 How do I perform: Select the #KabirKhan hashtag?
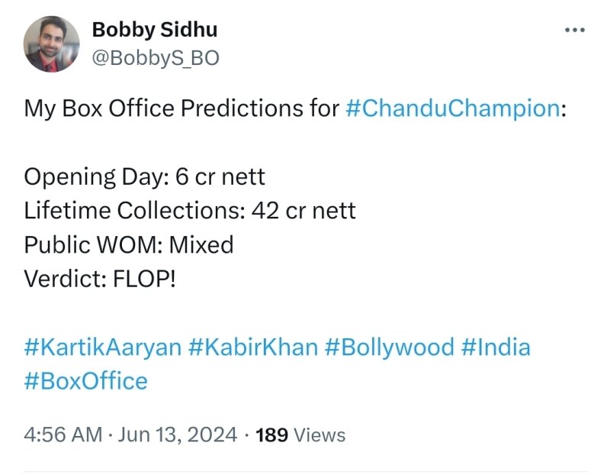pyautogui.click(x=252, y=347)
